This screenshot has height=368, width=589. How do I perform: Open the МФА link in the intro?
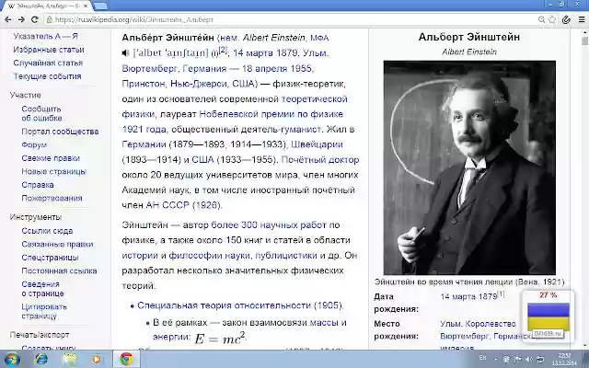click(319, 38)
